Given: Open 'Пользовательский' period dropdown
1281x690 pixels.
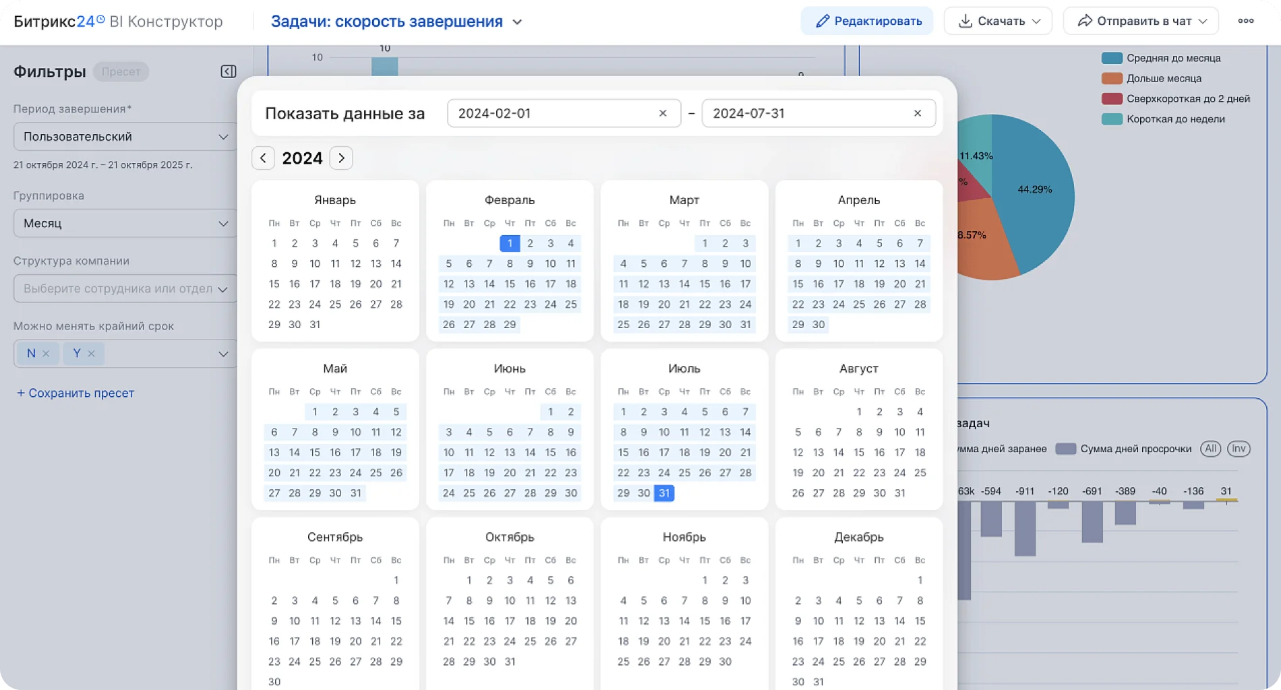Looking at the screenshot, I should click(x=125, y=137).
